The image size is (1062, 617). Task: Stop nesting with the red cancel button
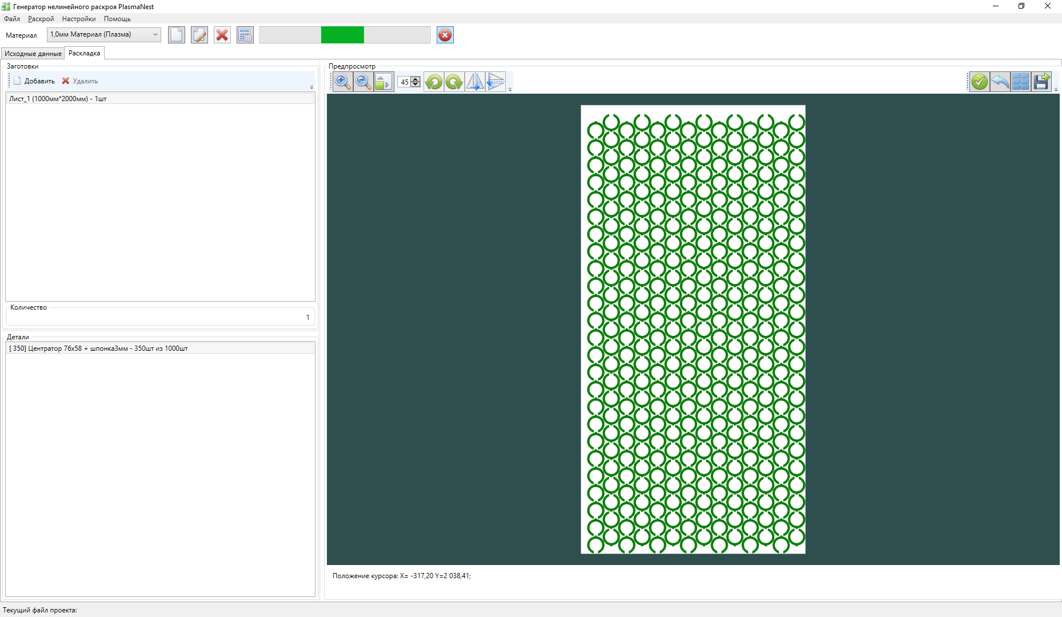[x=445, y=35]
